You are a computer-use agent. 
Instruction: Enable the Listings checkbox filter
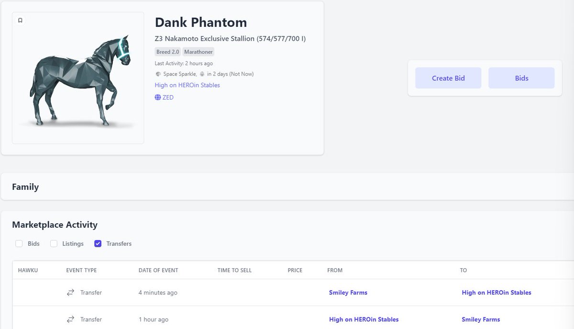pos(54,243)
